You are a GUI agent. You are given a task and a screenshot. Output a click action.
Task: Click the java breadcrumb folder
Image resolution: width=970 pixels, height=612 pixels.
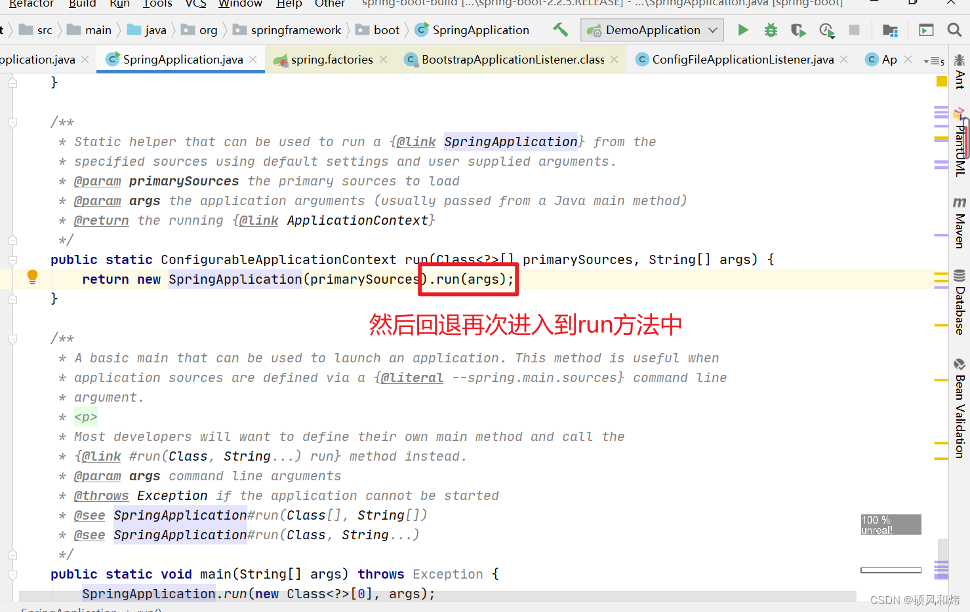(147, 30)
